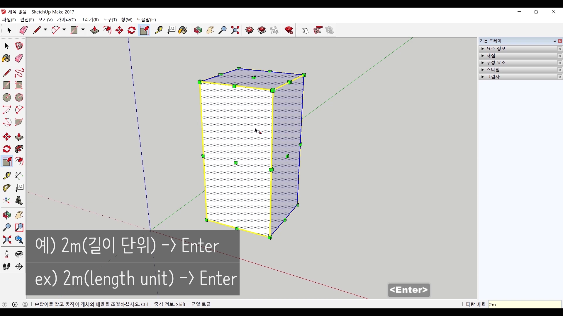Close the 스타일 panel with its x button
The width and height of the screenshot is (563, 316).
pyautogui.click(x=559, y=70)
